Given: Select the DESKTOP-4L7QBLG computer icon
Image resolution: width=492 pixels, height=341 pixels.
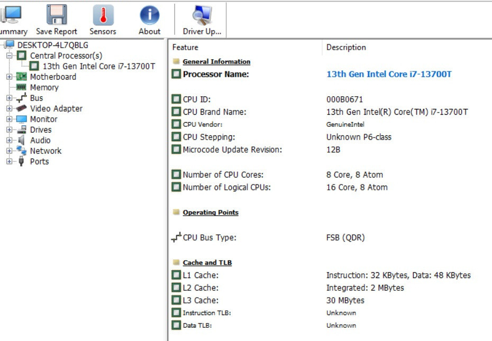Looking at the screenshot, I should [10, 45].
